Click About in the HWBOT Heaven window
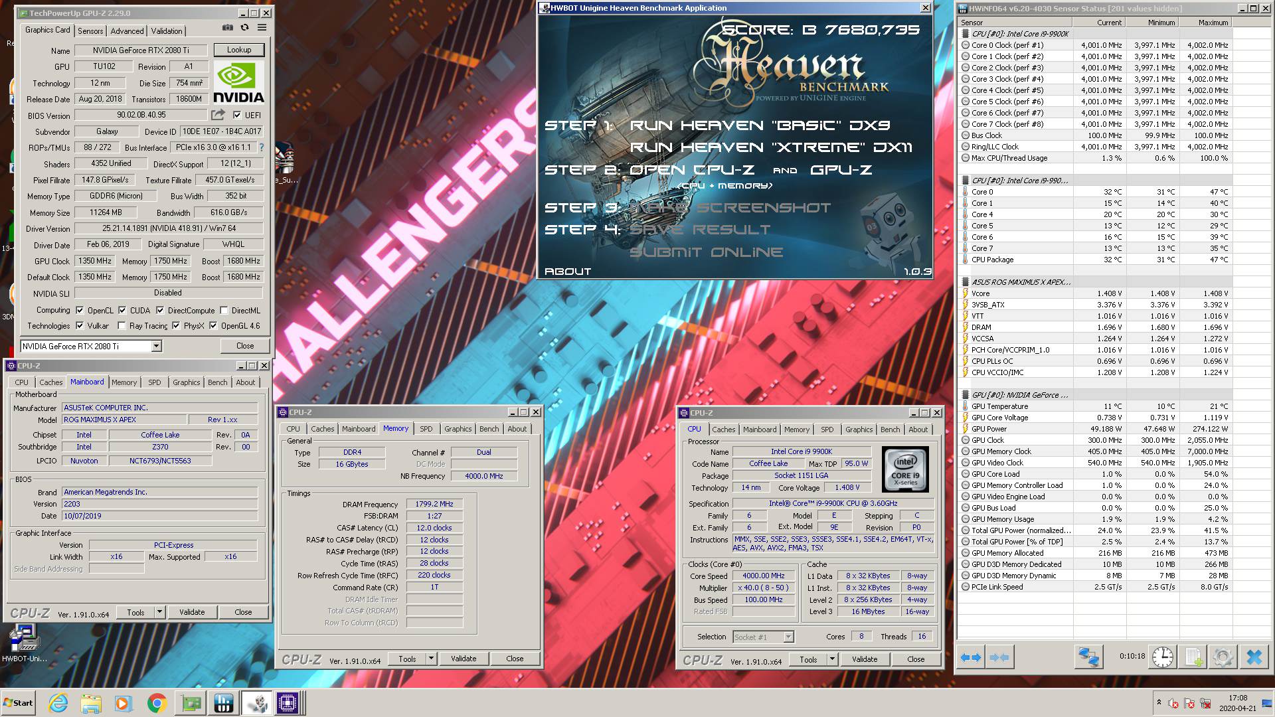1275x717 pixels. (568, 271)
